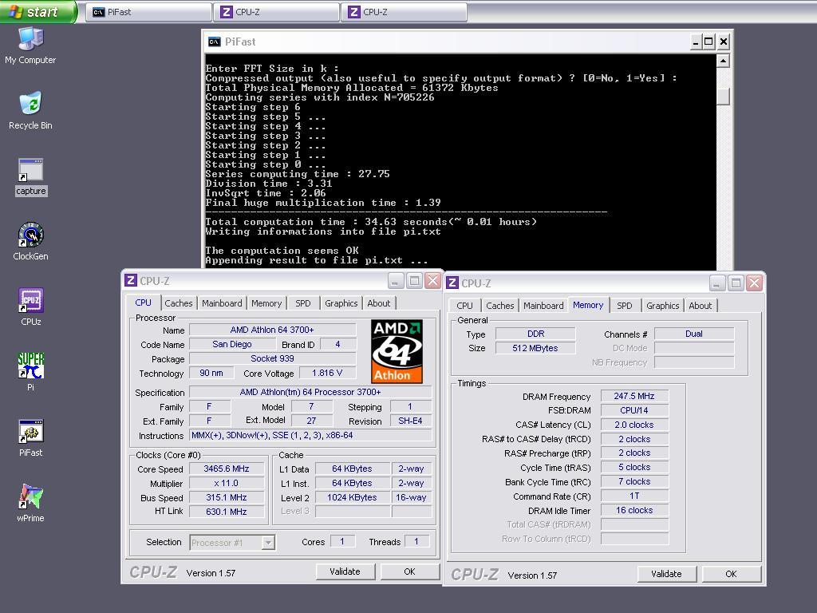Click the PiFast scrollbar up arrow
The height and width of the screenshot is (613, 817).
(x=723, y=61)
